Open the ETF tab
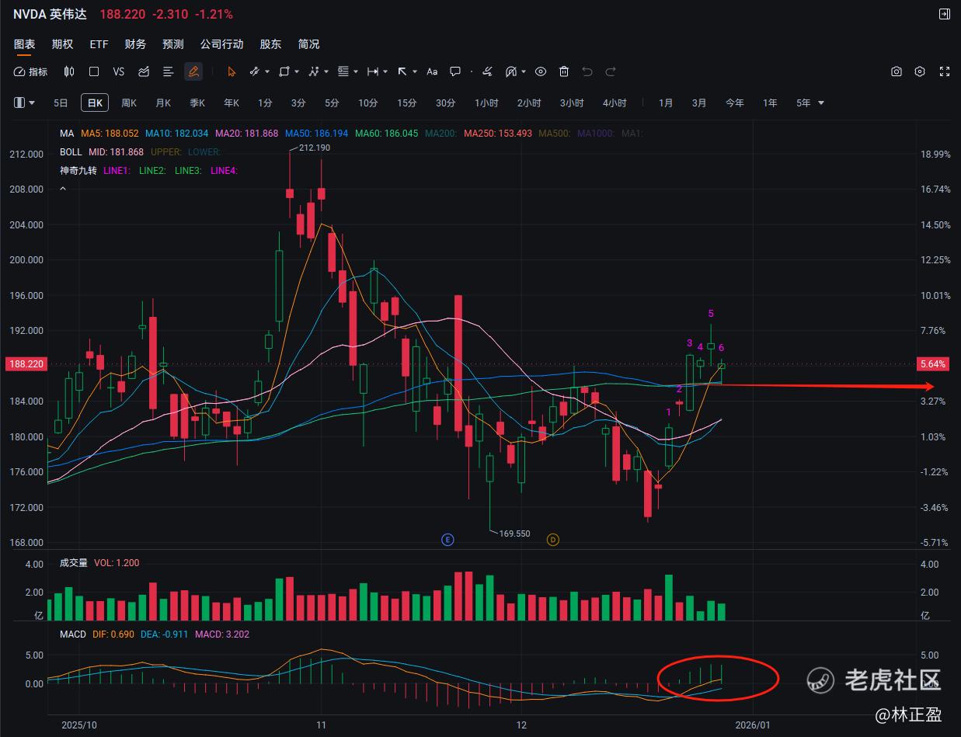The height and width of the screenshot is (737, 961). click(x=99, y=44)
